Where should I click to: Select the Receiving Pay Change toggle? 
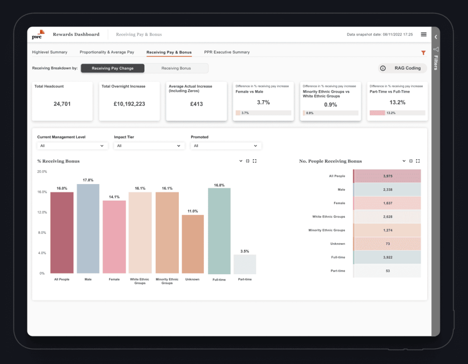pos(112,68)
